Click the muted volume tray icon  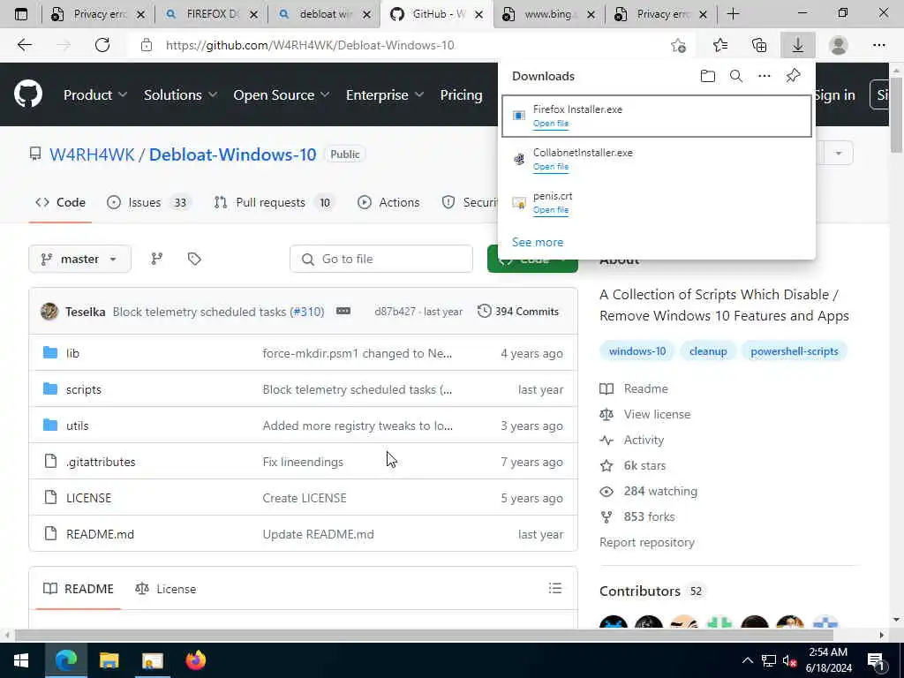pyautogui.click(x=789, y=660)
